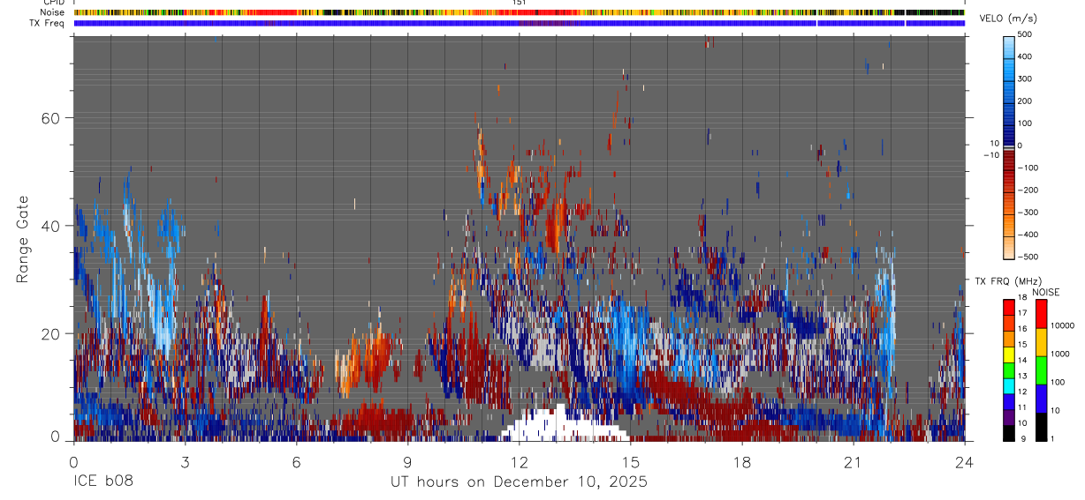Click the -300 tick on the VELO colorbar
The height and width of the screenshot is (500, 1085).
1027,213
